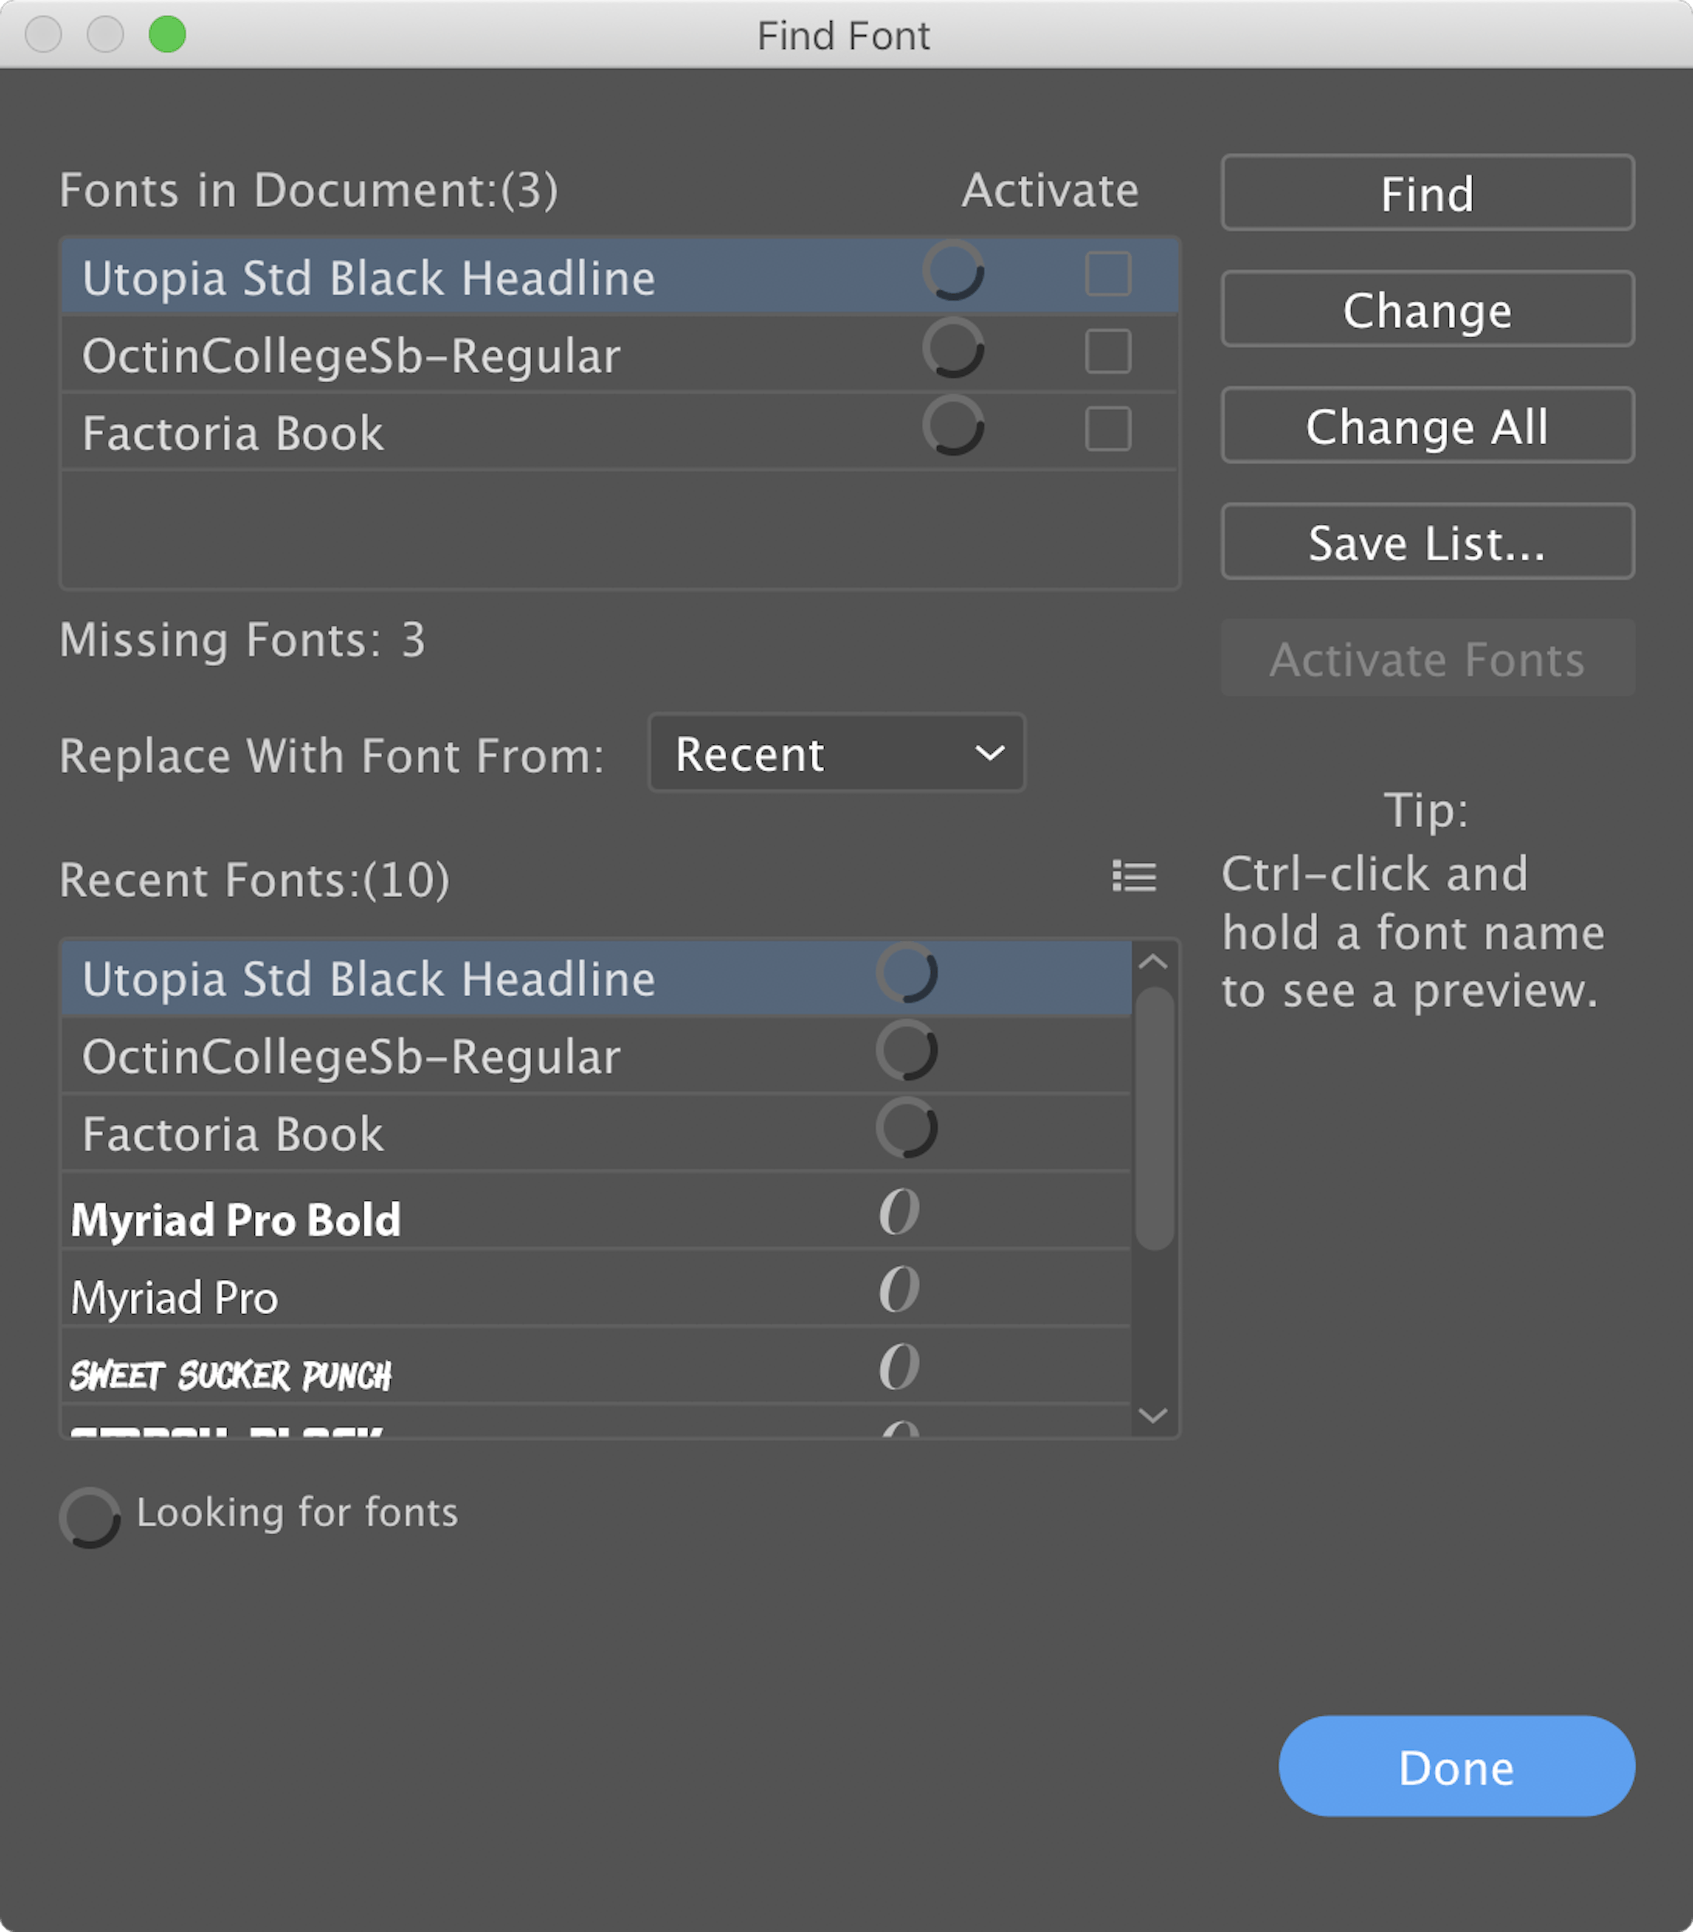Click the scroll-up arrow in Recent Fonts list
Viewport: 1693px width, 1932px height.
(1152, 962)
